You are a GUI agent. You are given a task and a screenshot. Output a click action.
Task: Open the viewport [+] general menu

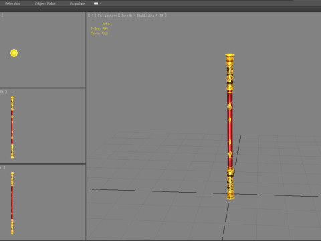pyautogui.click(x=92, y=15)
